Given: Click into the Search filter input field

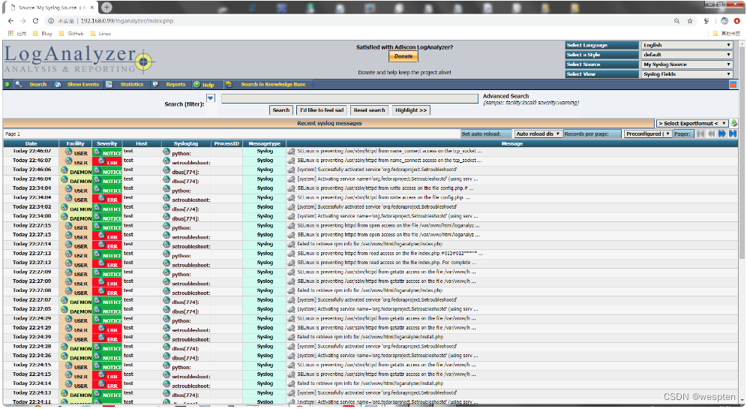Looking at the screenshot, I should [x=349, y=98].
